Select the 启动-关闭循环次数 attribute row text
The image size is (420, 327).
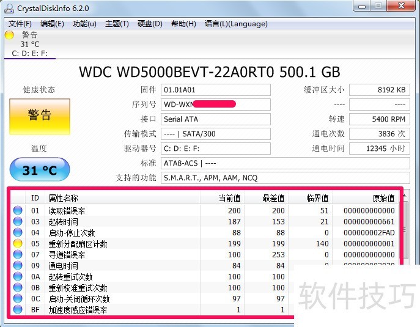(79, 299)
